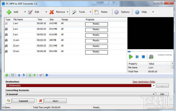Open Options gear icon
The width and height of the screenshot is (176, 111).
coord(116,12)
